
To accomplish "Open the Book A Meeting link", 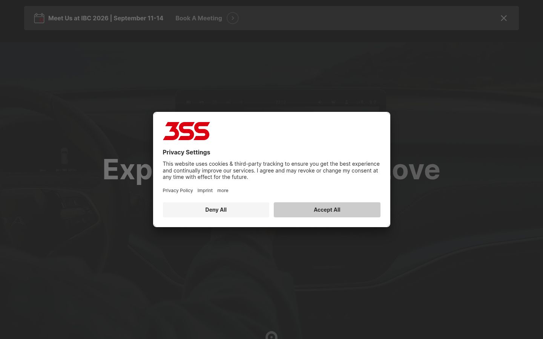I will [199, 18].
